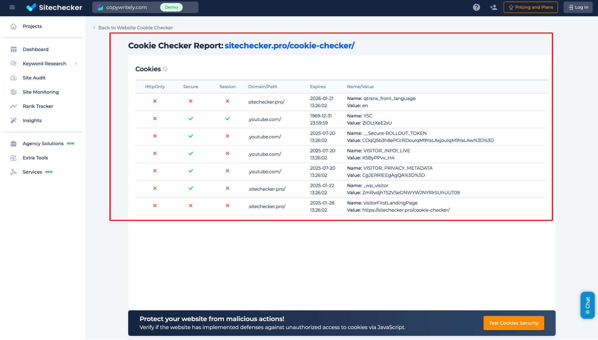The width and height of the screenshot is (598, 340).
Task: Click the Agency Solutions briefcase icon
Action: (x=13, y=144)
